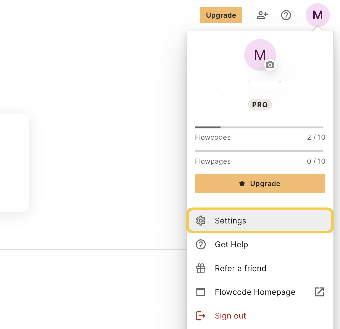Click the Flowcodes label text
Screen dimensions: 340x329
pos(213,137)
